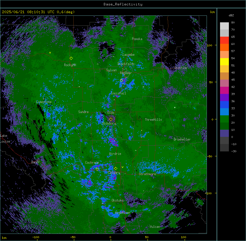Click the Ponoka label
Image resolution: width=246 pixels, height=241 pixels.
point(137,39)
